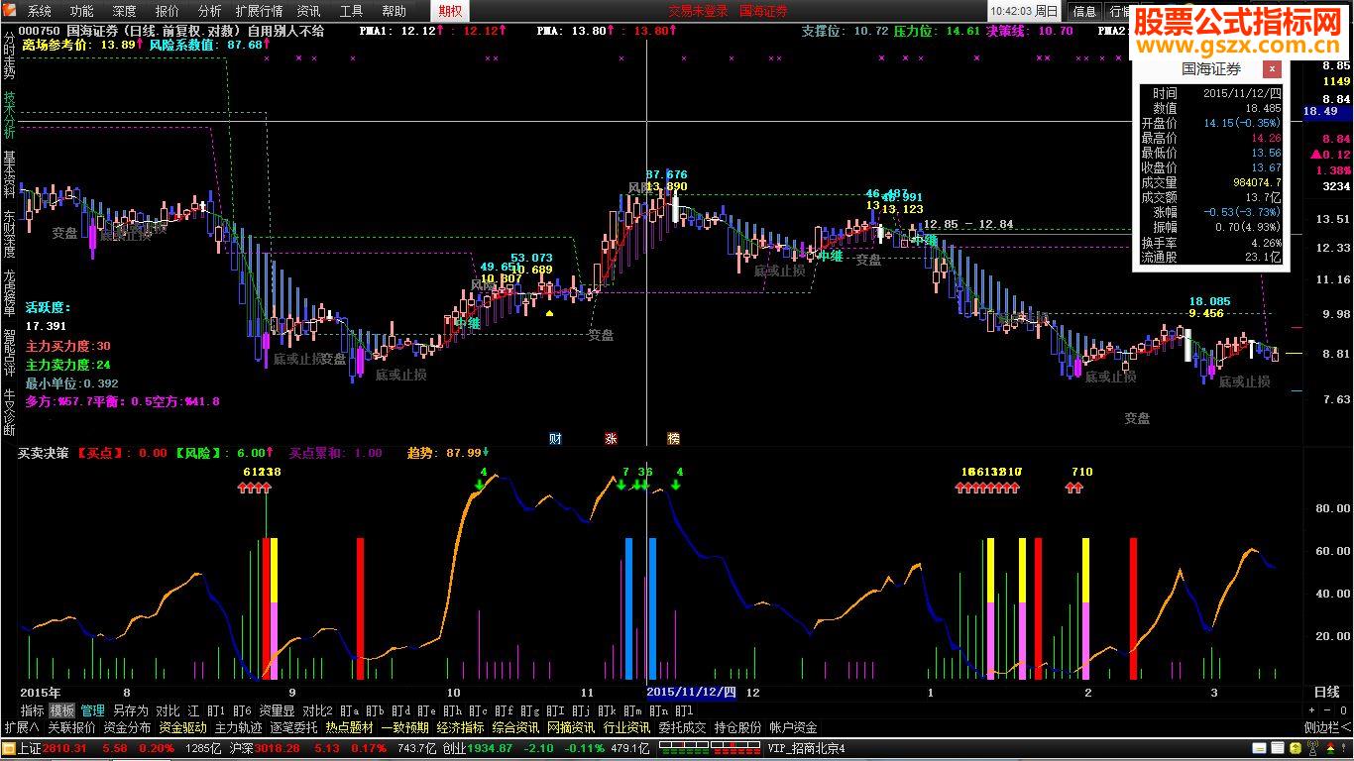Screen dimensions: 1354x761
Task: Open the 帮助 menu
Action: pyautogui.click(x=394, y=11)
